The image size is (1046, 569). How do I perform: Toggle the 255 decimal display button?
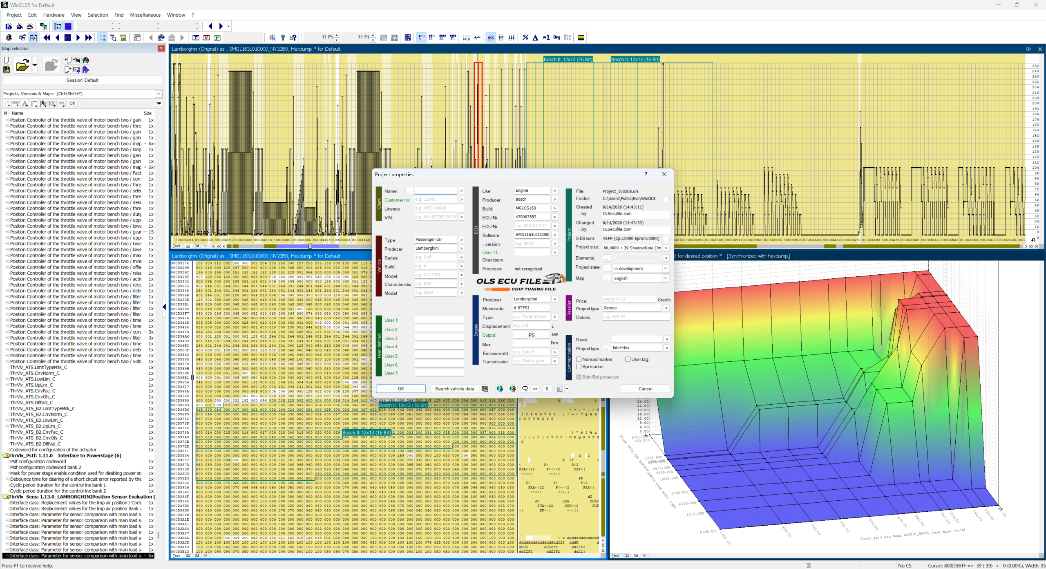491,38
